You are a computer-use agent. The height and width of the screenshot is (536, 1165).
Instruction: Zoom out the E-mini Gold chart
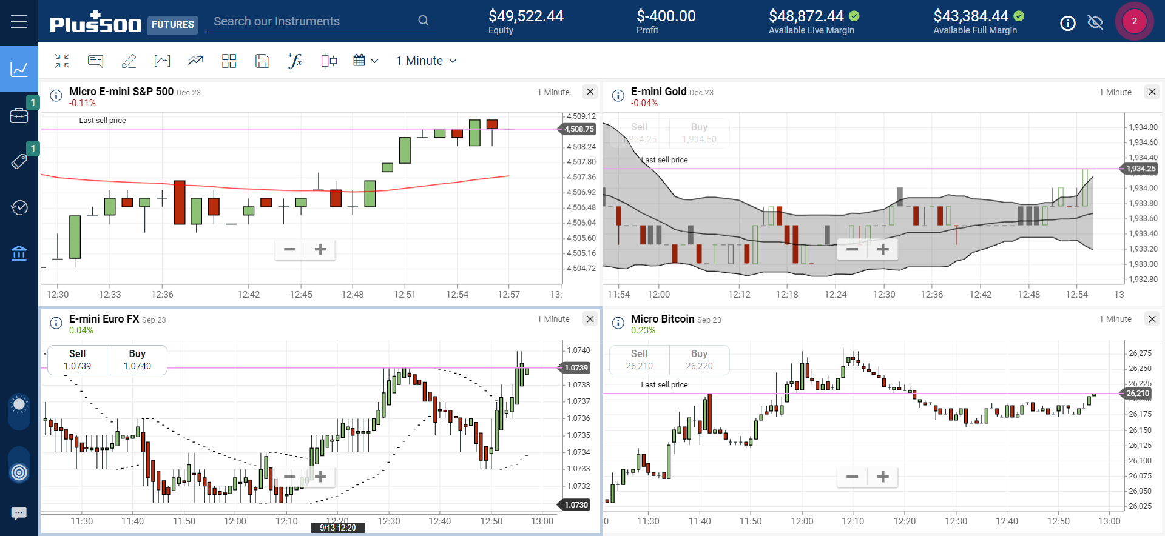(853, 249)
